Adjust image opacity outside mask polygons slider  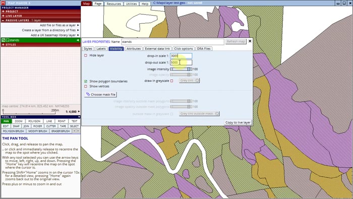tap(181, 107)
